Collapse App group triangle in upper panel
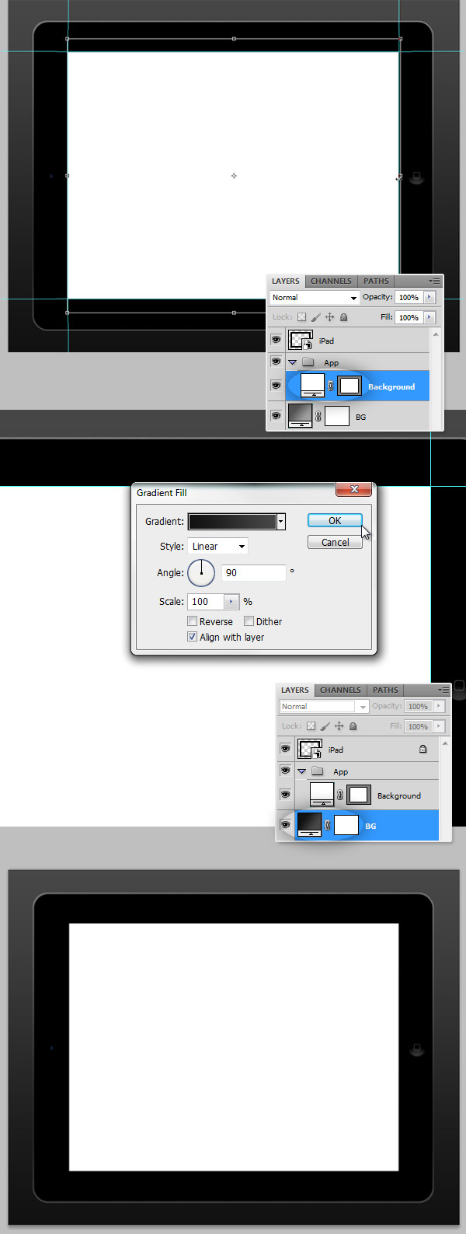Image resolution: width=466 pixels, height=1234 pixels. [x=292, y=362]
